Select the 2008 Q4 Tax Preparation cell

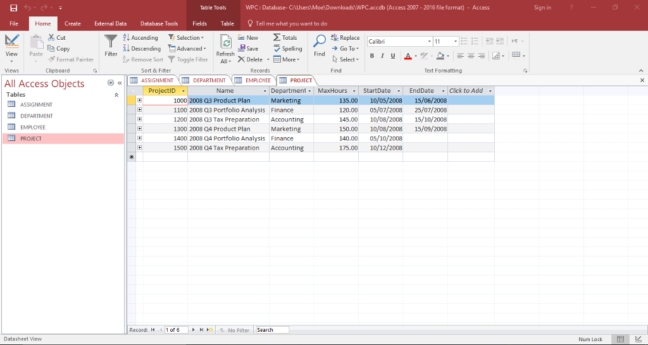(228, 148)
